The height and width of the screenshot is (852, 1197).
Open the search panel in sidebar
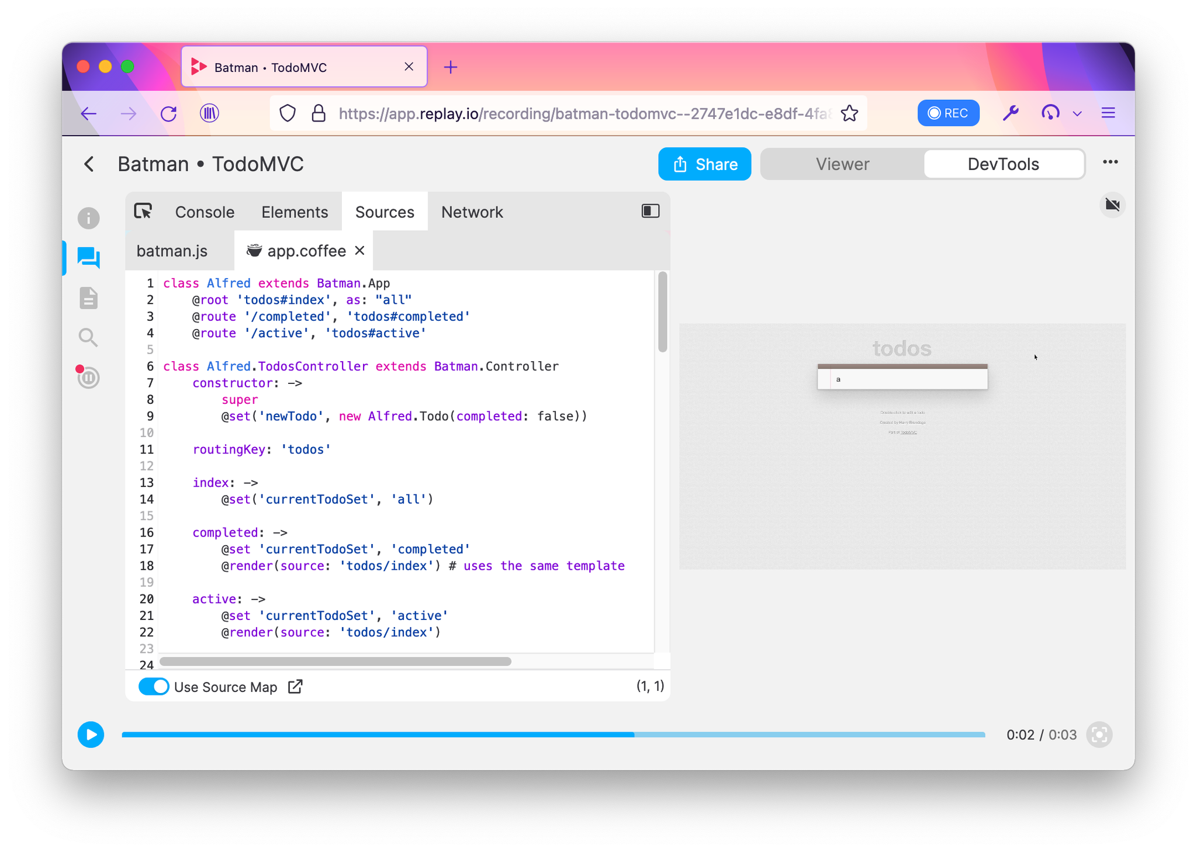click(88, 337)
